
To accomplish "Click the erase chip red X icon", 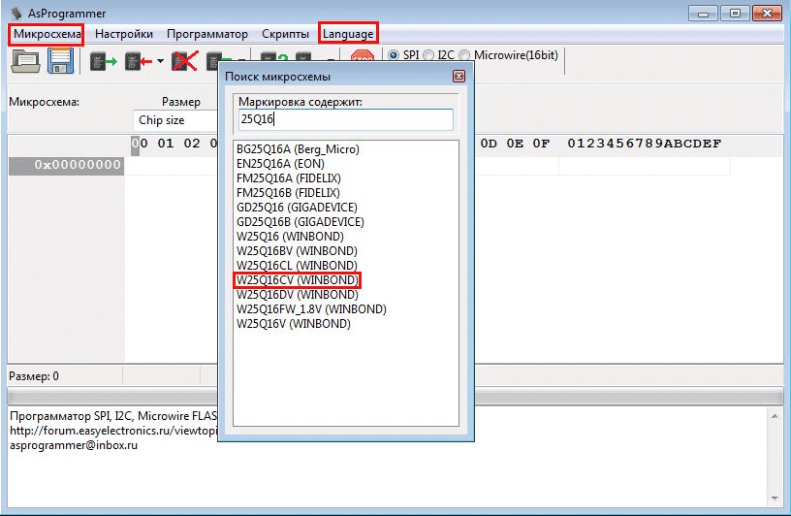I will coord(184,62).
